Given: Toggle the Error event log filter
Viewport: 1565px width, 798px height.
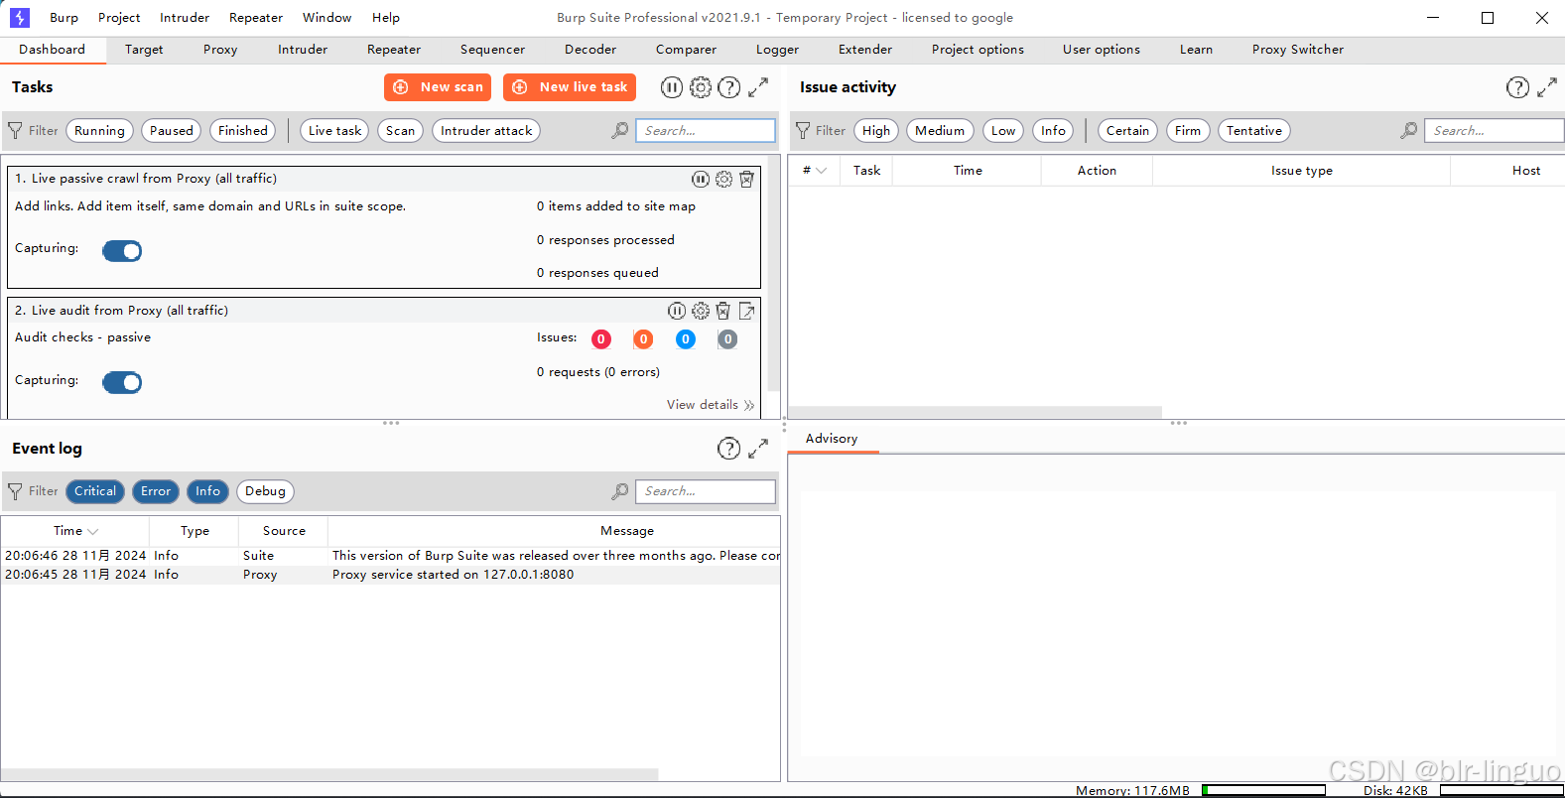Looking at the screenshot, I should tap(156, 491).
